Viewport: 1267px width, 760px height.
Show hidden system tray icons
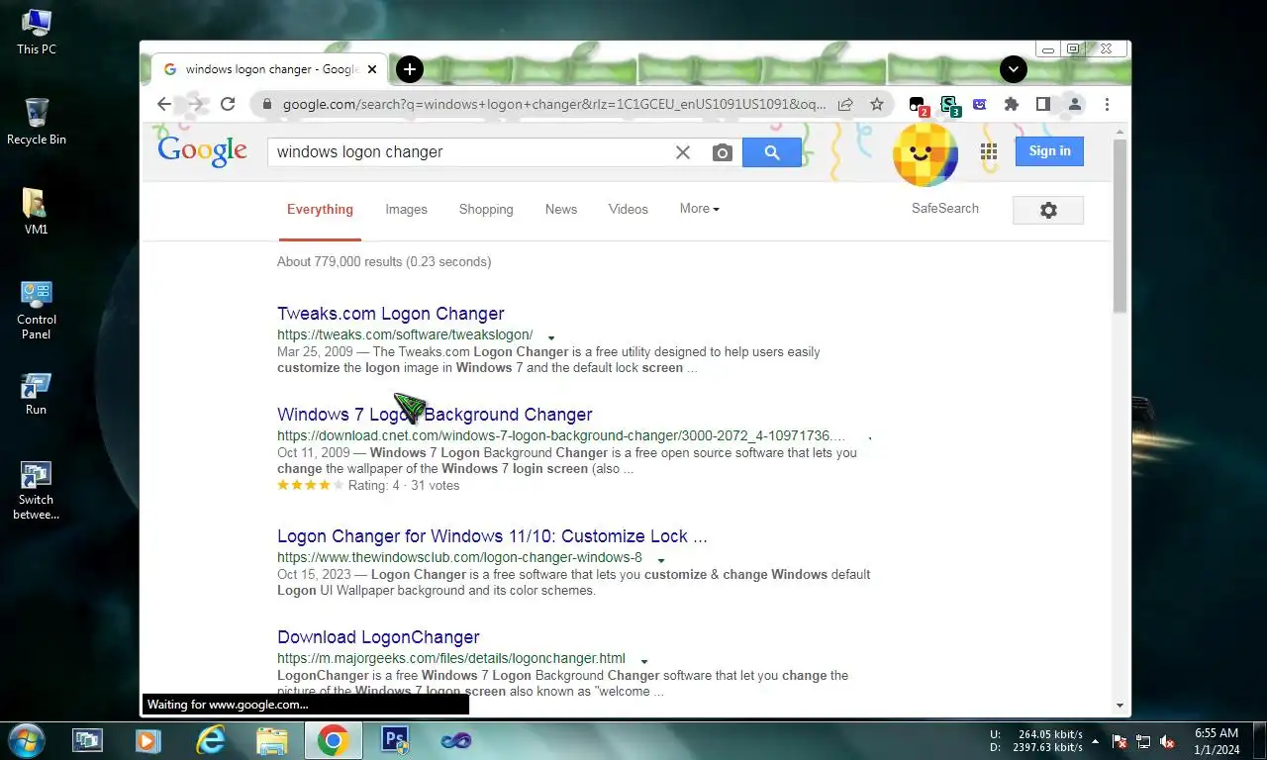pos(1095,740)
